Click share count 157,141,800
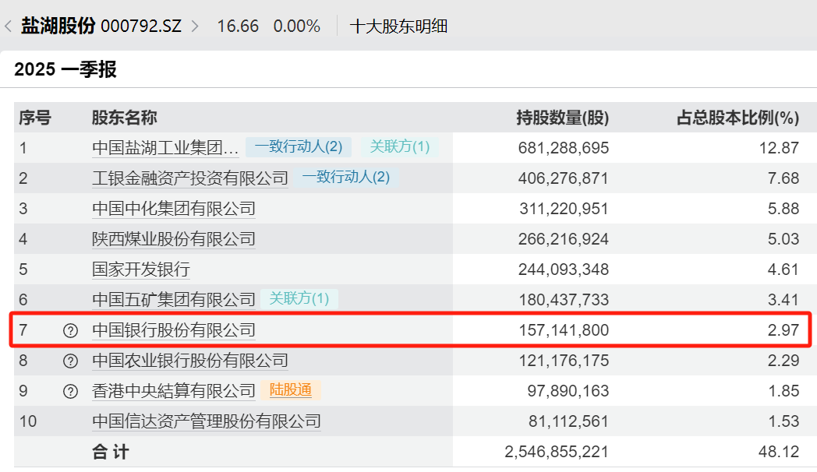817x472 pixels. pyautogui.click(x=564, y=330)
